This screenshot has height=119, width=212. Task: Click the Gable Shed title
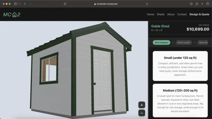click(x=160, y=26)
